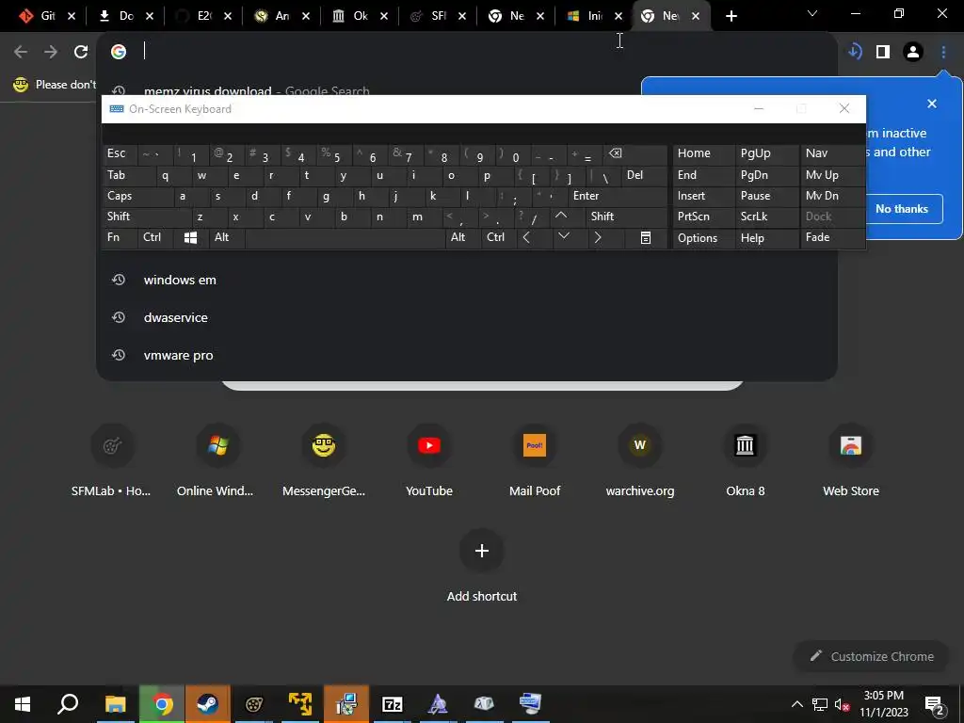964x723 pixels.
Task: Click the context menu key on On-Screen Keyboard
Action: coord(646,238)
